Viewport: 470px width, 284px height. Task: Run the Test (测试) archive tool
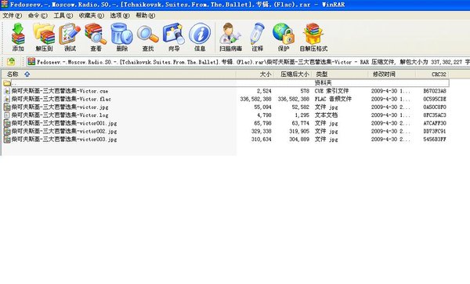click(70, 37)
